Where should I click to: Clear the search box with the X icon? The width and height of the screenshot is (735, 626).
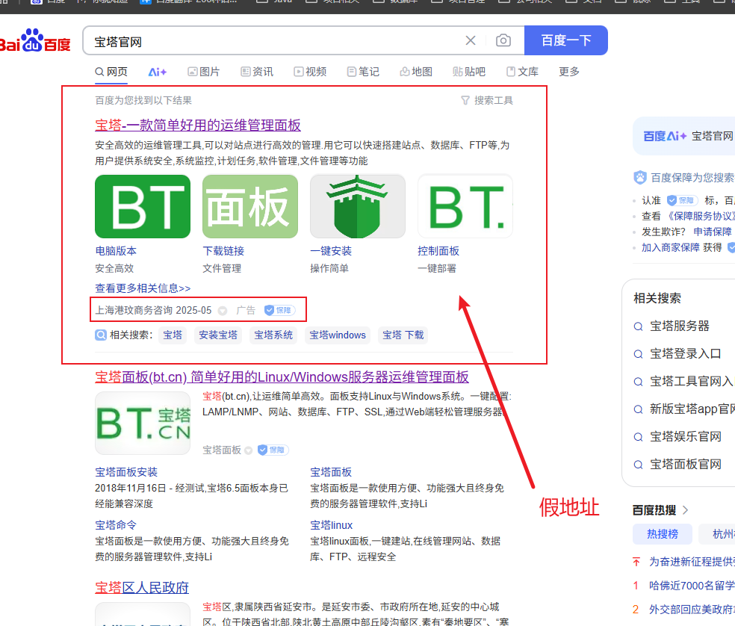pos(471,41)
